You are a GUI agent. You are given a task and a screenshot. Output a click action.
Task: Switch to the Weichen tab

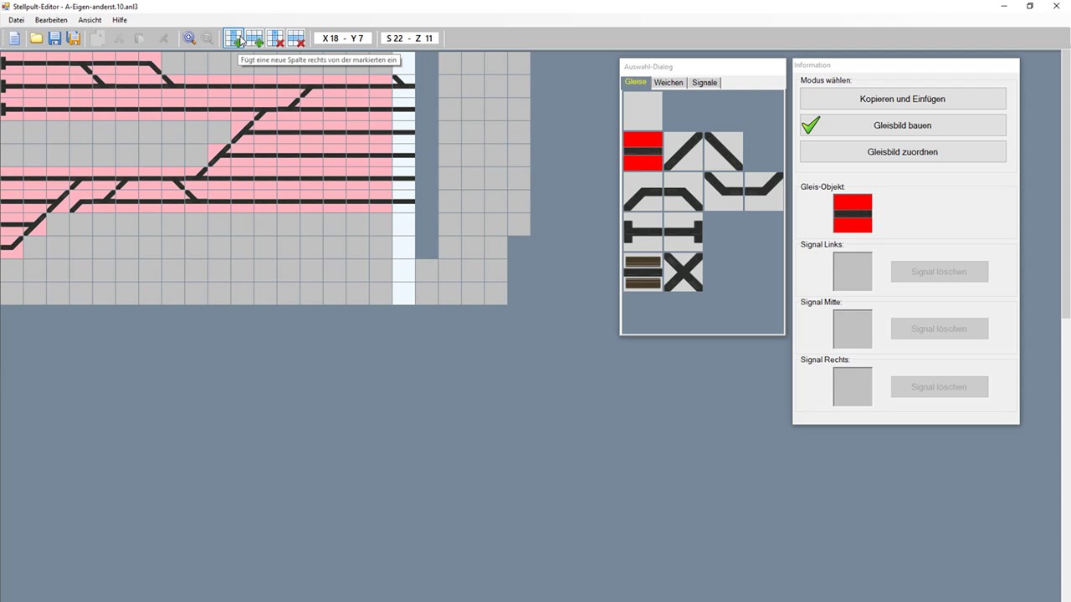click(669, 82)
